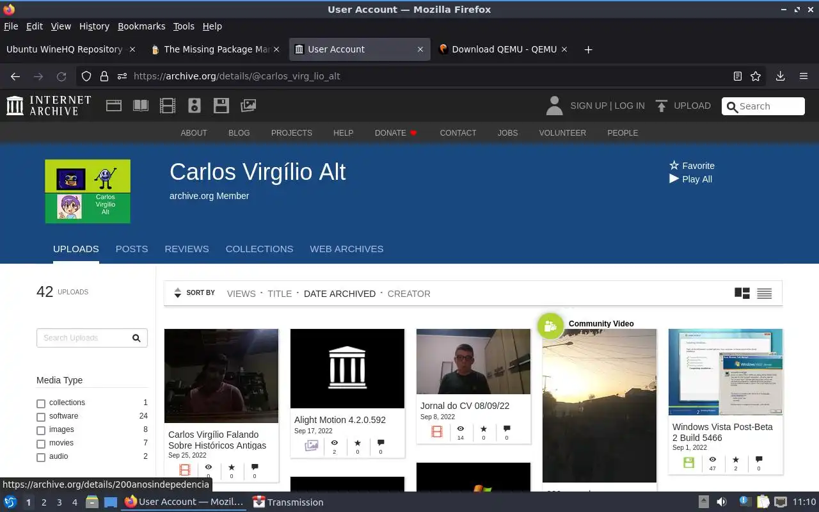Reload the page with the refresh button

61,76
